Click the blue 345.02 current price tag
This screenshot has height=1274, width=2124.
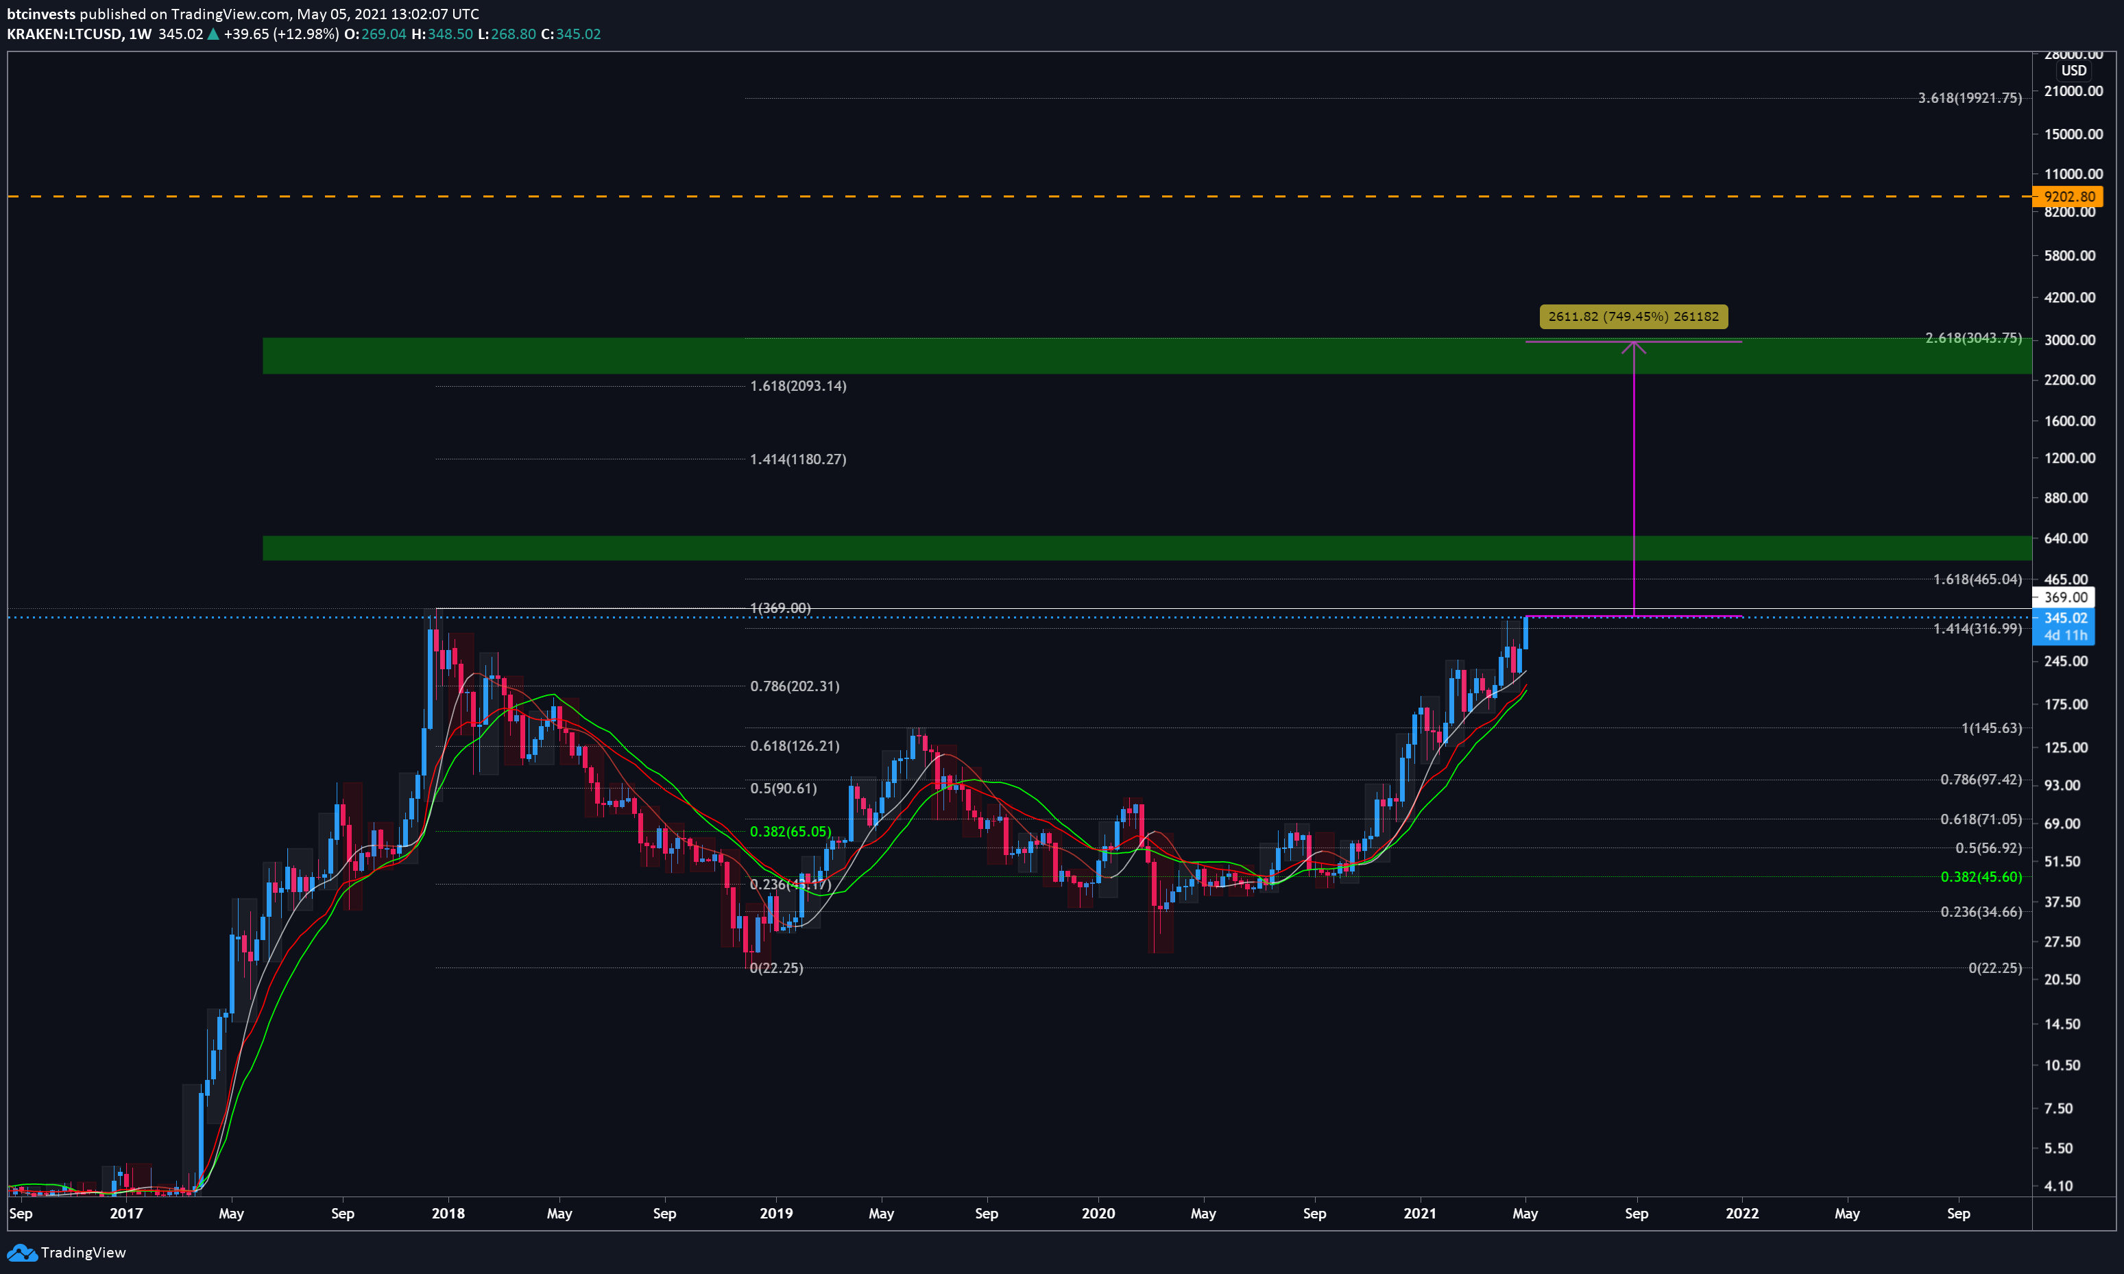[2064, 618]
